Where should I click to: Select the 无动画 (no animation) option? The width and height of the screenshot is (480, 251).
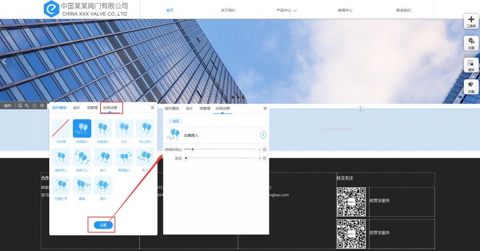coord(61,128)
